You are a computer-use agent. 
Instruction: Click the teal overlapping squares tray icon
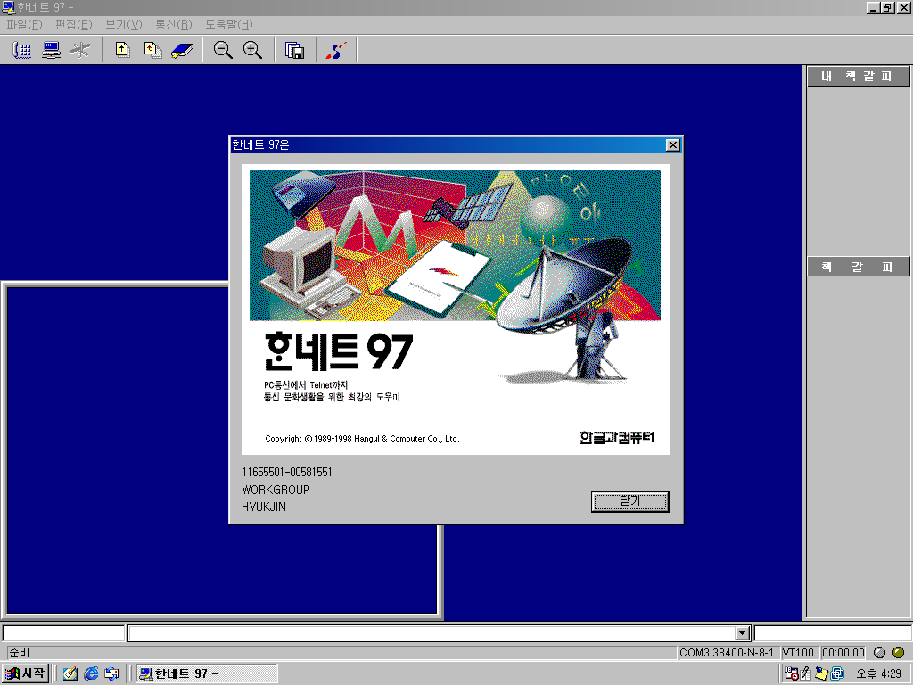837,674
